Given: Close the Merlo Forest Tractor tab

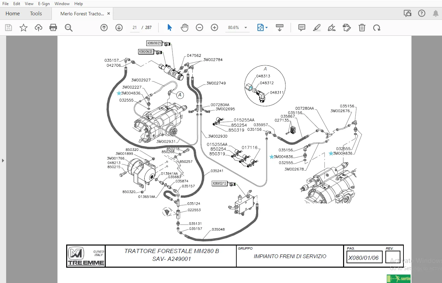Looking at the screenshot, I should coord(108,14).
